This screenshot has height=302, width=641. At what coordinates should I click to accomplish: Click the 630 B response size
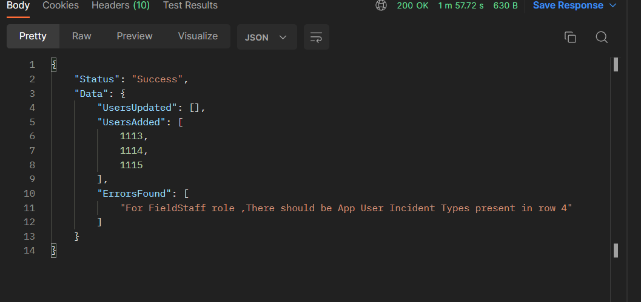tap(505, 5)
